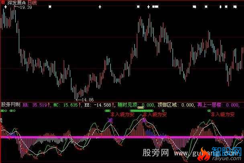Click the 19.39 high price label
Viewport: 244px width, 163px height.
click(26, 7)
